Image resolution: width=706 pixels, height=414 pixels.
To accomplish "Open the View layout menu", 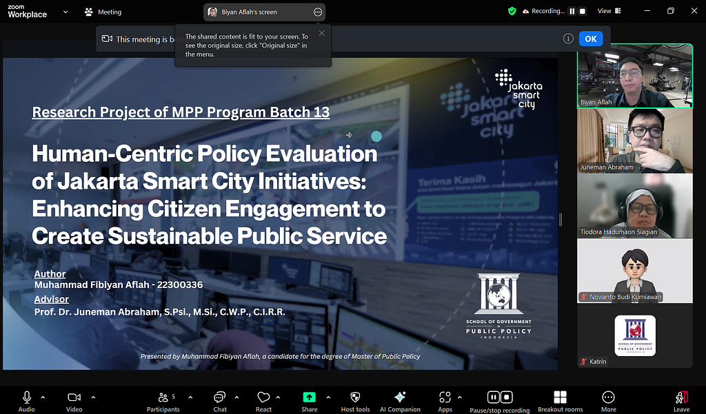I will point(609,11).
